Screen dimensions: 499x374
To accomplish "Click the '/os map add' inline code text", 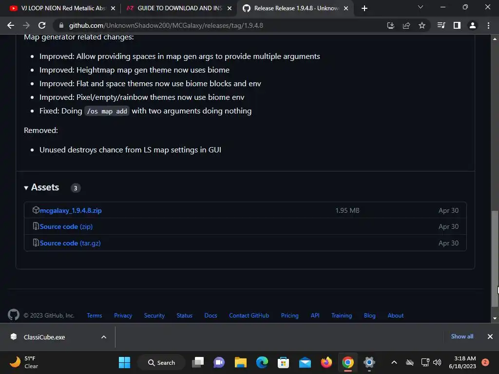I will (x=107, y=111).
